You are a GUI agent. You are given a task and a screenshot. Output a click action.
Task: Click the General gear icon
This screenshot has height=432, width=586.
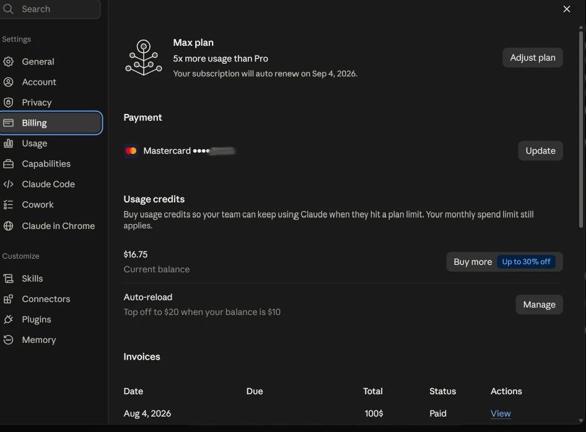point(8,62)
